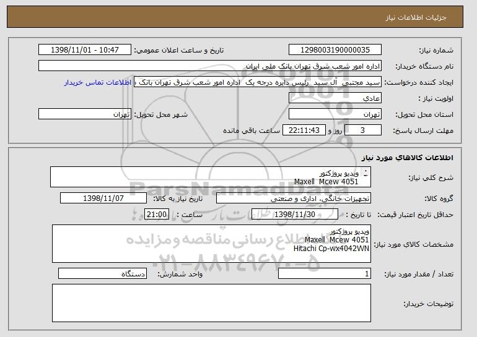Viewport: 477px width, 337px height.
Task: Click the label توضیحات خریدار
Action: [428, 304]
